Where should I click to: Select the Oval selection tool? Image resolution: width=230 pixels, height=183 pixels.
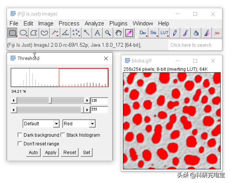click(x=23, y=33)
